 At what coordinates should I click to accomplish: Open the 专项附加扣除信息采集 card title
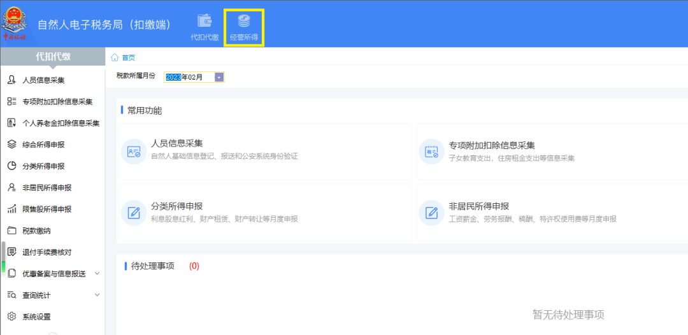(491, 146)
